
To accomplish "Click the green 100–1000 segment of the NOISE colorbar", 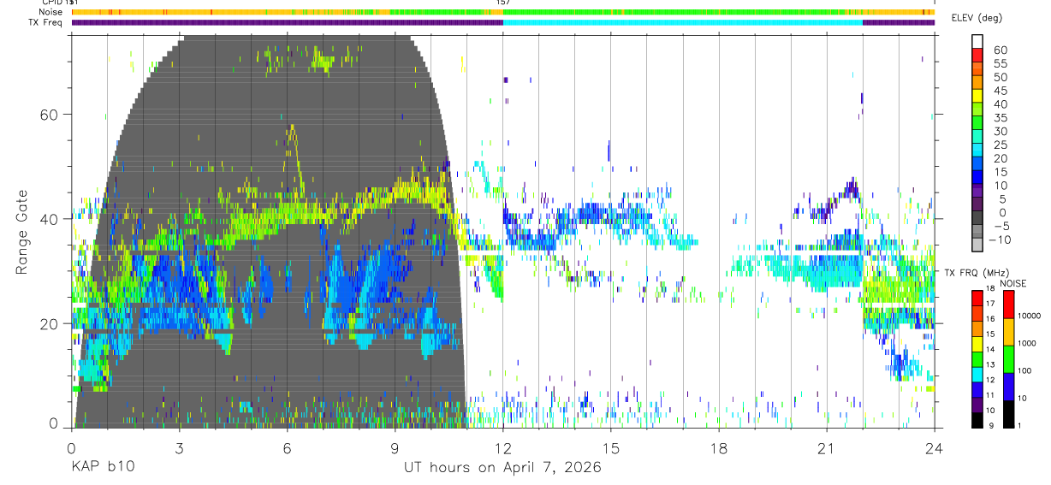I will click(x=1007, y=358).
